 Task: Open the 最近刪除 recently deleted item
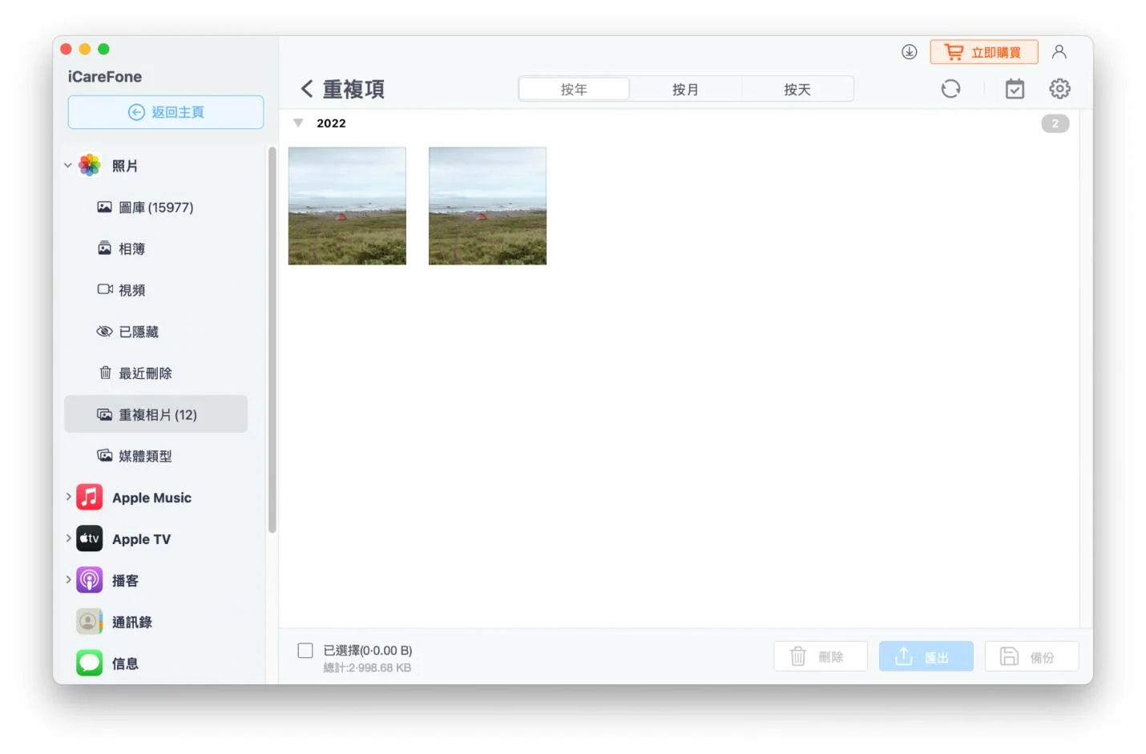[135, 373]
